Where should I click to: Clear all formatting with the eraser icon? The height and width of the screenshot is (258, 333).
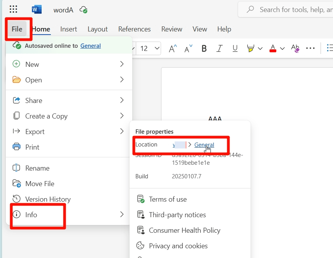[295, 48]
